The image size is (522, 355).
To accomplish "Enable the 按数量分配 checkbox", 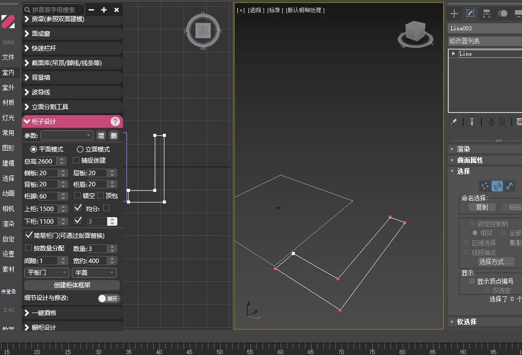I will tap(29, 247).
